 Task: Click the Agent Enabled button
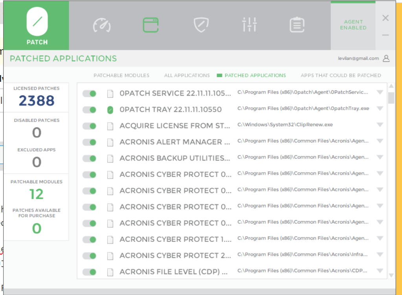tap(353, 25)
